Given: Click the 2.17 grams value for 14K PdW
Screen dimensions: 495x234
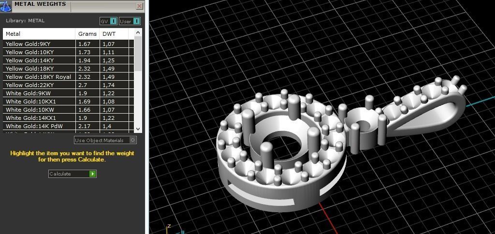Looking at the screenshot, I should 84,126.
